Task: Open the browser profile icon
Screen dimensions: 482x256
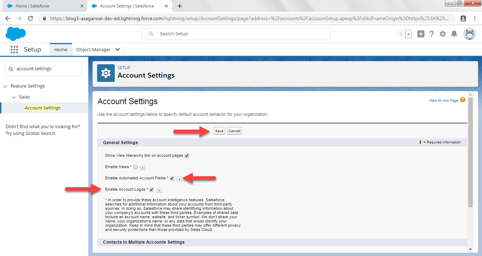Action: click(463, 18)
